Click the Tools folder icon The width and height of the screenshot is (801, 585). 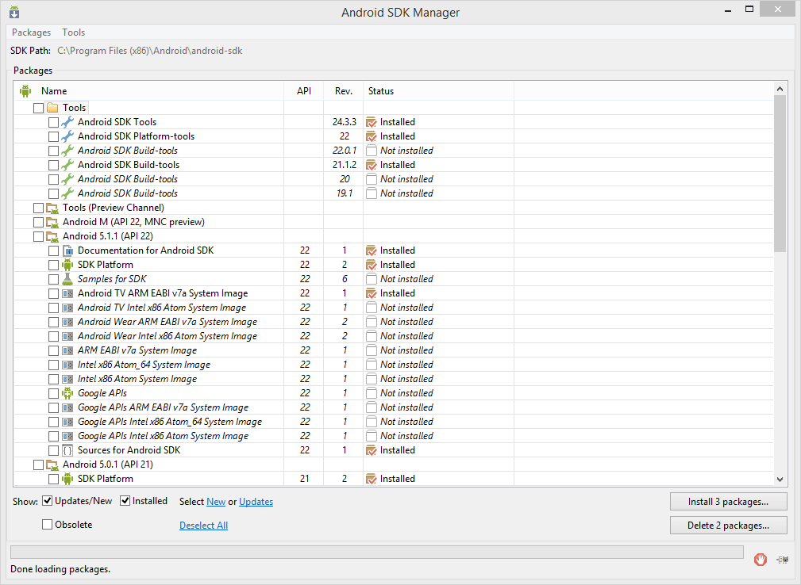coord(52,108)
